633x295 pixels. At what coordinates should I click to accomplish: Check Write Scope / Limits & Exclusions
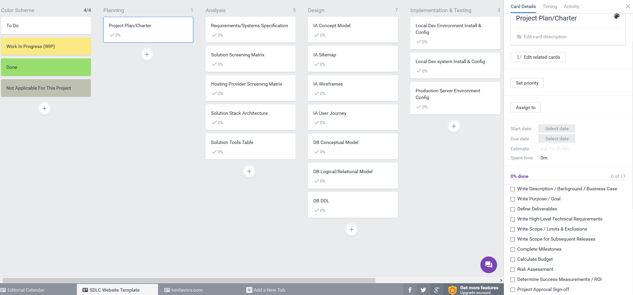pyautogui.click(x=513, y=229)
